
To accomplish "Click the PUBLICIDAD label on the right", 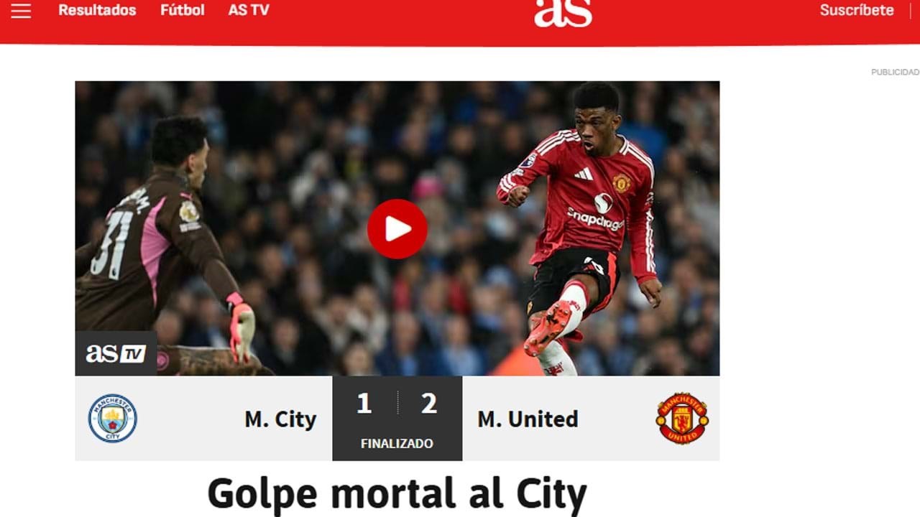I will 895,72.
